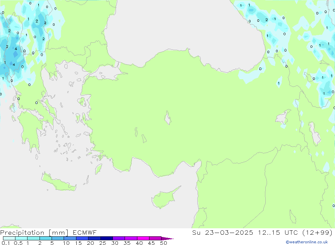Click the ECMWF model label
This screenshot has height=245, width=335.
point(85,232)
